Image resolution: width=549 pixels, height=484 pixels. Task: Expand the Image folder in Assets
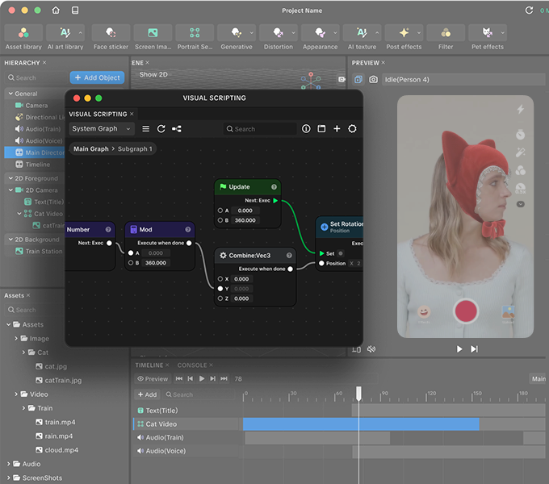(16, 338)
